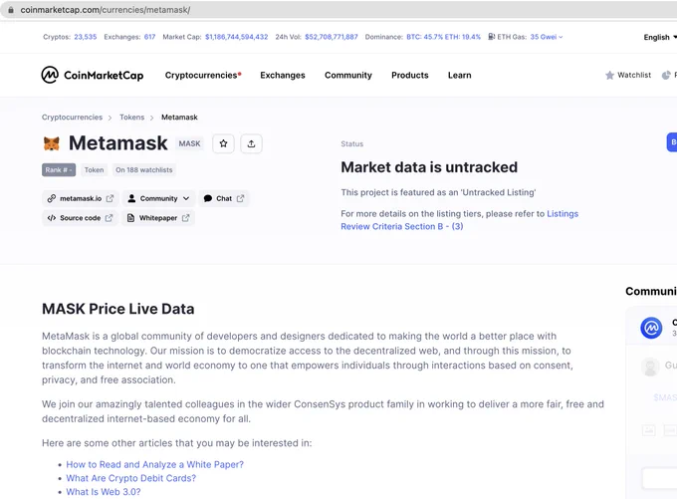Click the Token tag badge

point(94,169)
